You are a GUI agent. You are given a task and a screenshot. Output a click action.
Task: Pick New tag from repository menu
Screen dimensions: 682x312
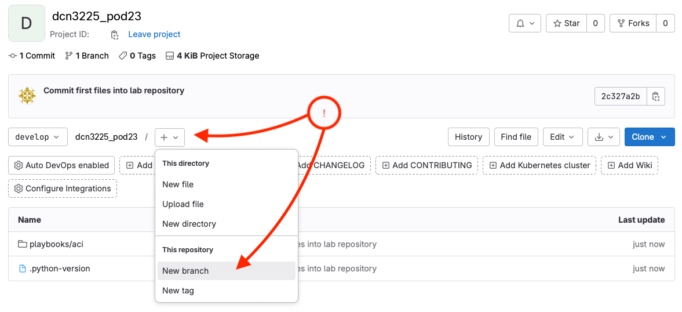[x=178, y=291]
